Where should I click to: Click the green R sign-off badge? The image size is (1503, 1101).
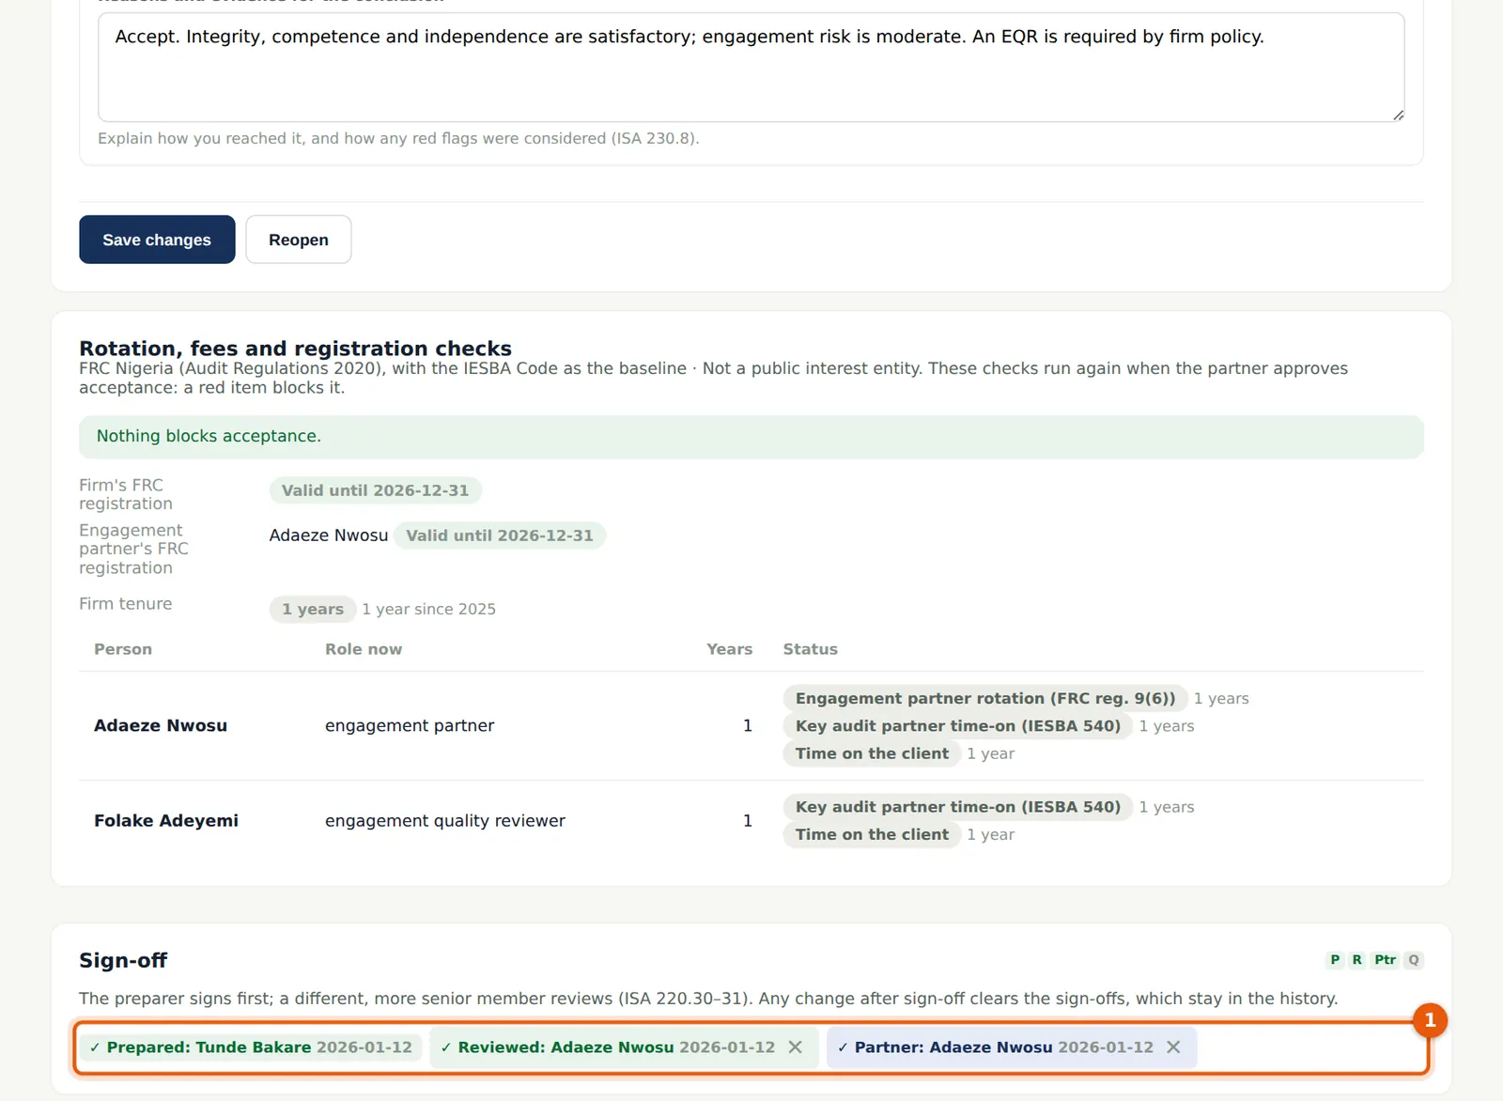click(1356, 960)
